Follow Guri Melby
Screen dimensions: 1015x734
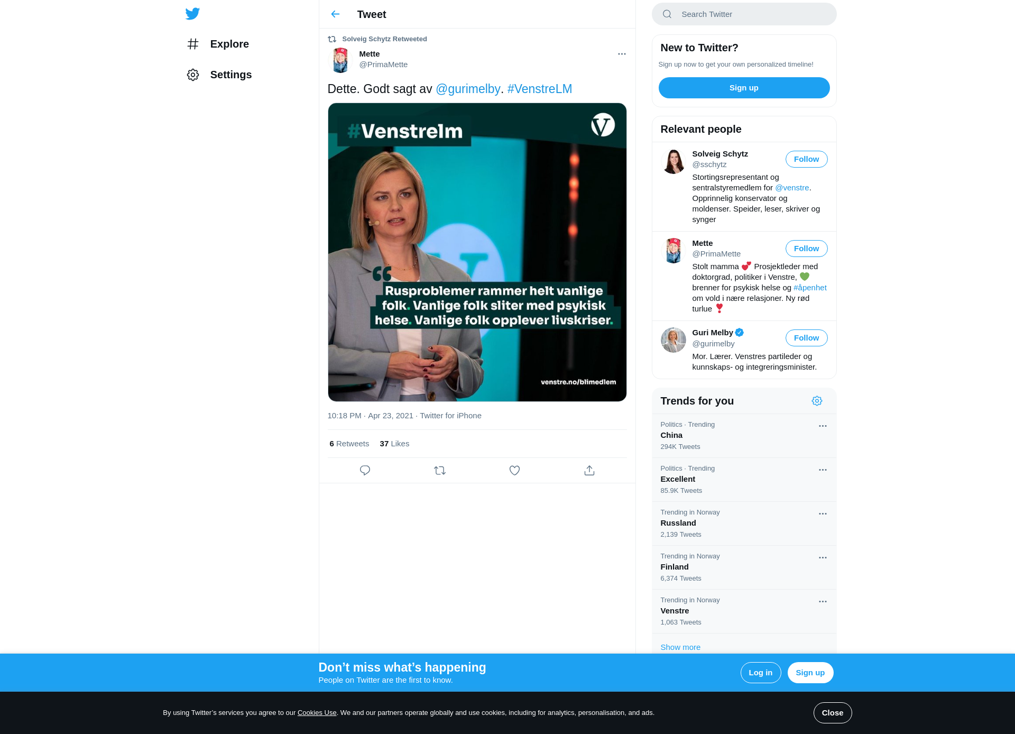tap(806, 338)
